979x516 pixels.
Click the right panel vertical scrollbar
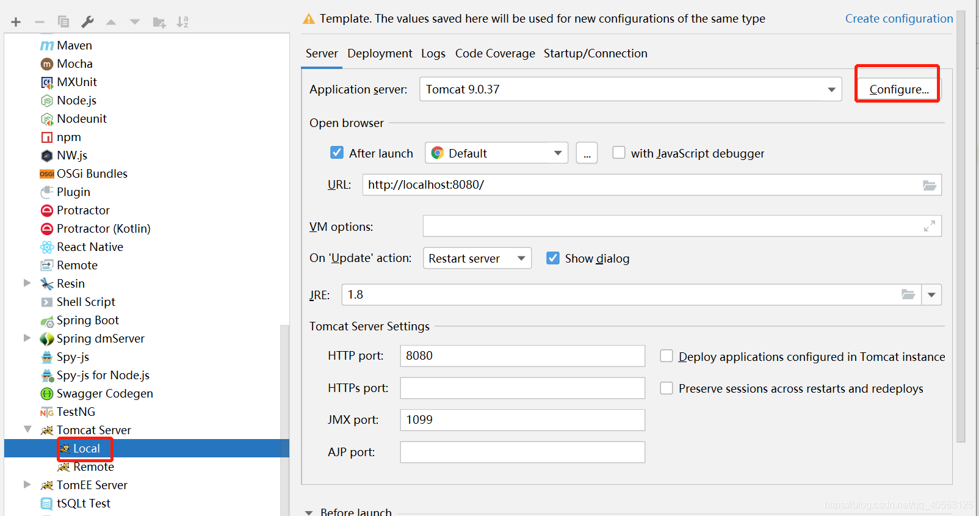click(x=961, y=226)
